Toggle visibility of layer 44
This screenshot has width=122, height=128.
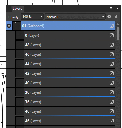pyautogui.click(x=112, y=64)
